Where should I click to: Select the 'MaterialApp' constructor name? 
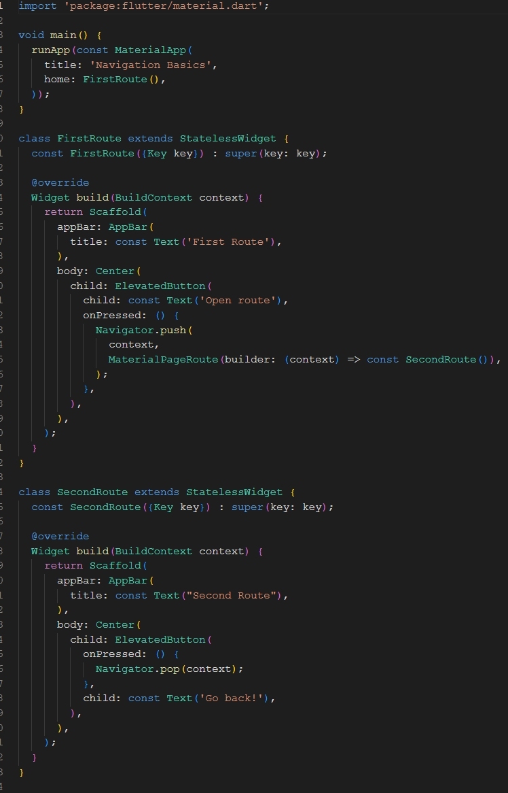[x=151, y=50]
